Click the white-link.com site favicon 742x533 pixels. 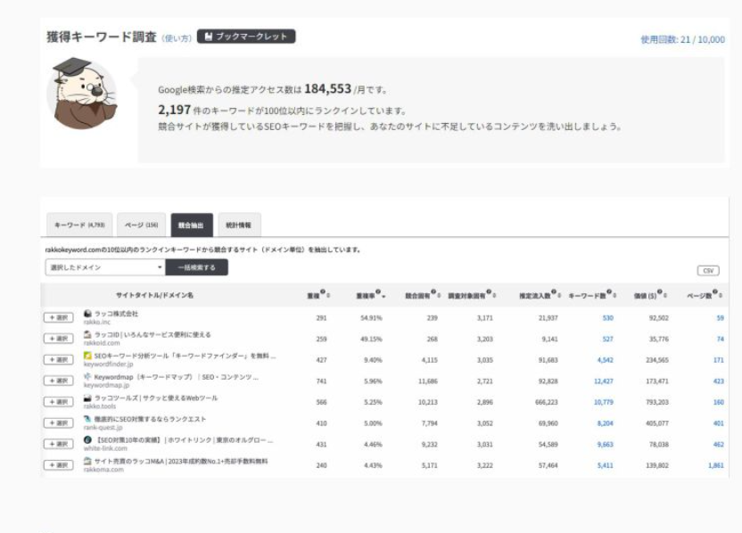point(87,439)
